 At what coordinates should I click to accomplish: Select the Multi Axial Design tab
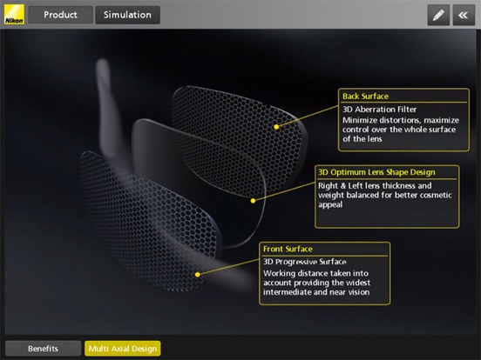(x=123, y=349)
